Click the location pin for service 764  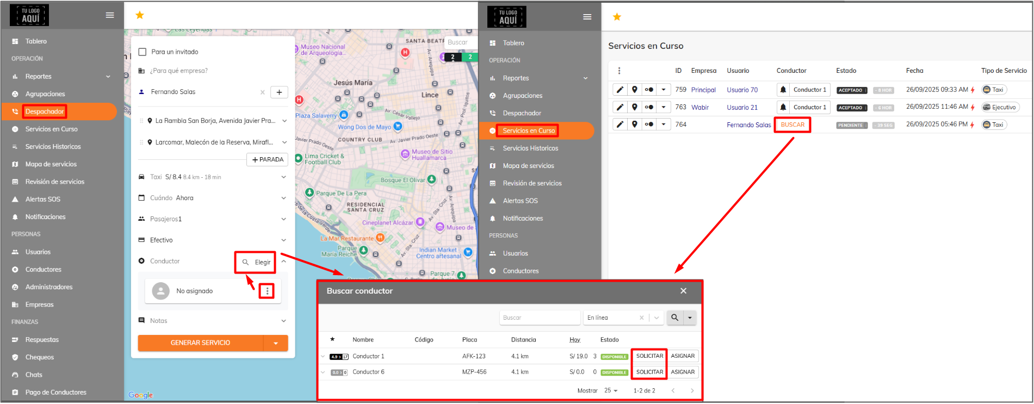coord(634,125)
